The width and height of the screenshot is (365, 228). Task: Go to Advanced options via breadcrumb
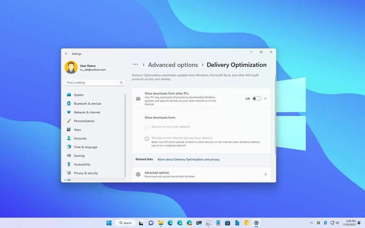(x=173, y=64)
